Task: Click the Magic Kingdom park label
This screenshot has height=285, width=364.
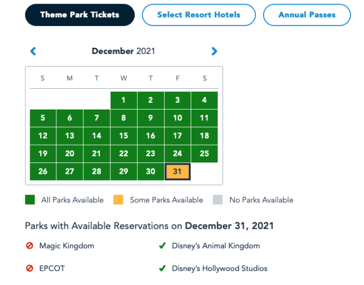Action: click(67, 246)
